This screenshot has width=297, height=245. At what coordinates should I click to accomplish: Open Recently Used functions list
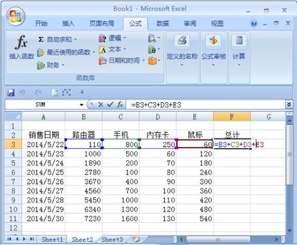tap(66, 52)
